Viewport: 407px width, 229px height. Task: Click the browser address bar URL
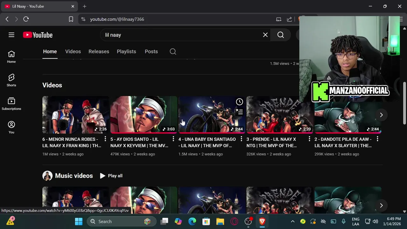point(117,19)
